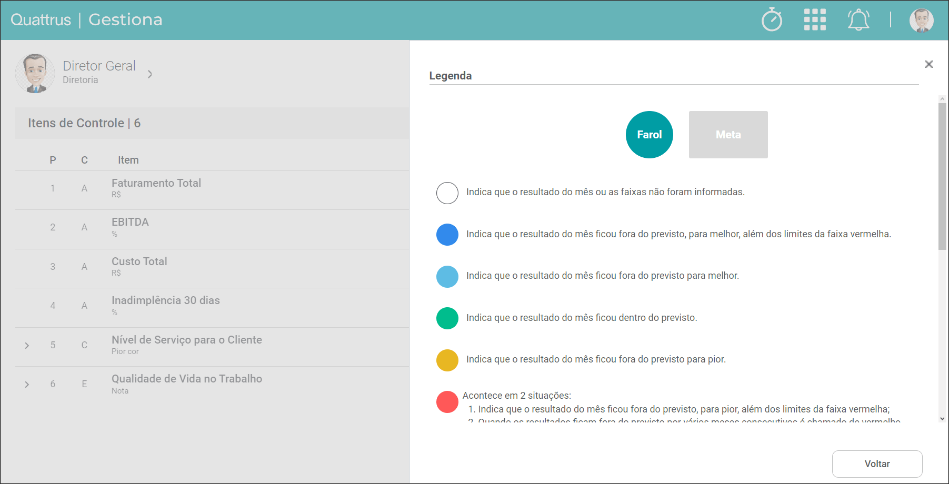Switch to the Meta legend tab
Image resolution: width=949 pixels, height=484 pixels.
728,135
